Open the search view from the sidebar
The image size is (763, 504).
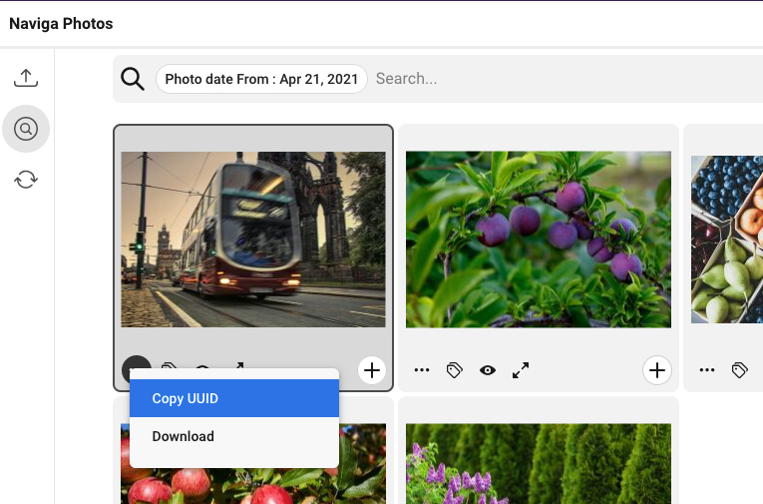point(26,129)
